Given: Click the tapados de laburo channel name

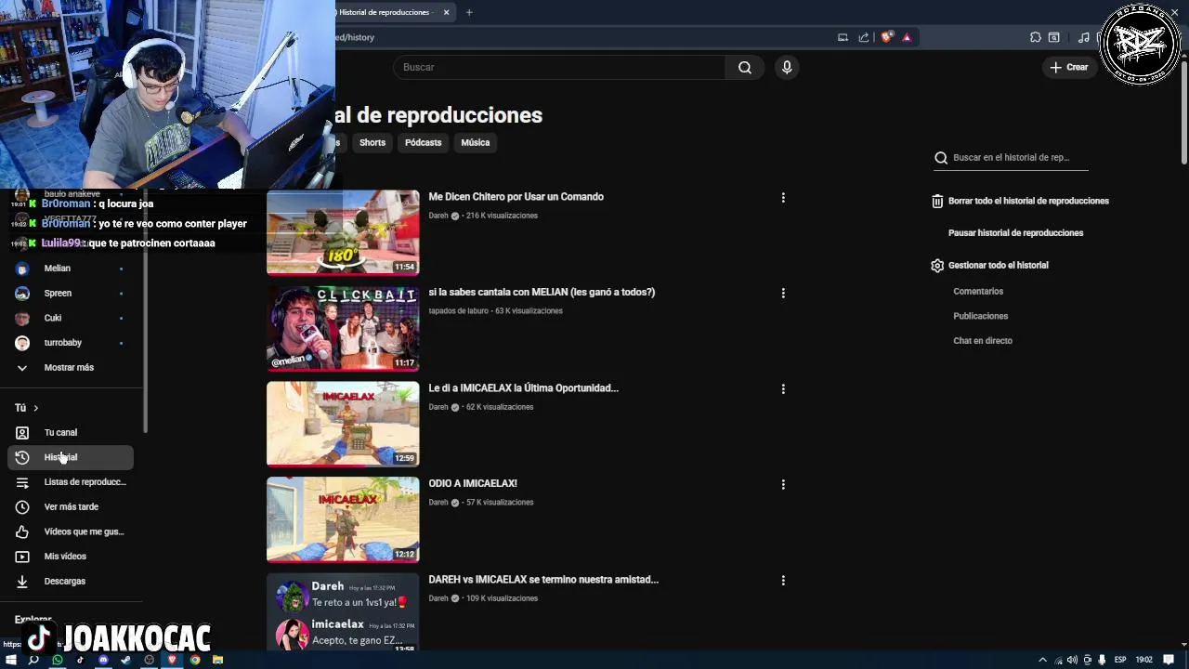Looking at the screenshot, I should point(458,311).
